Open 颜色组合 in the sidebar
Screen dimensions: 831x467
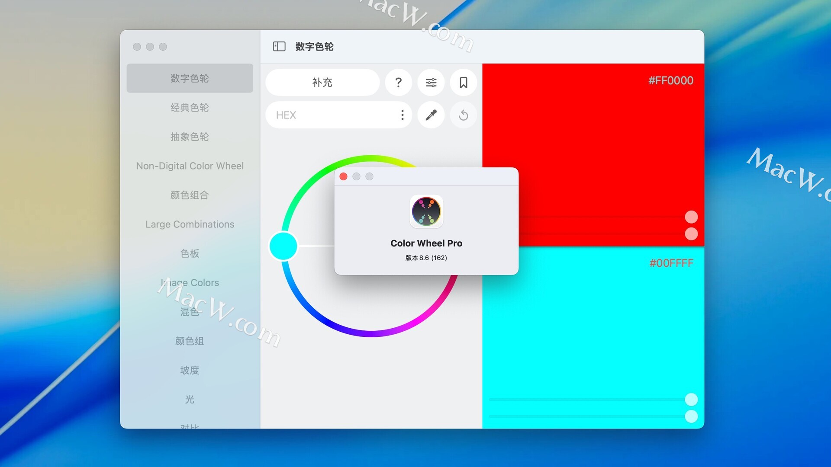[x=190, y=195]
